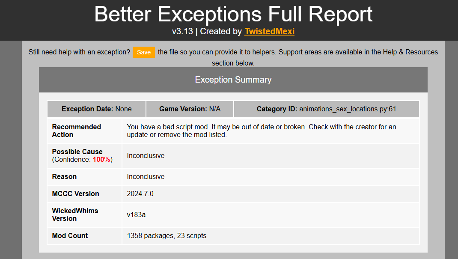Select MCCC version value 2024.7.0
The width and height of the screenshot is (458, 259).
pos(140,194)
